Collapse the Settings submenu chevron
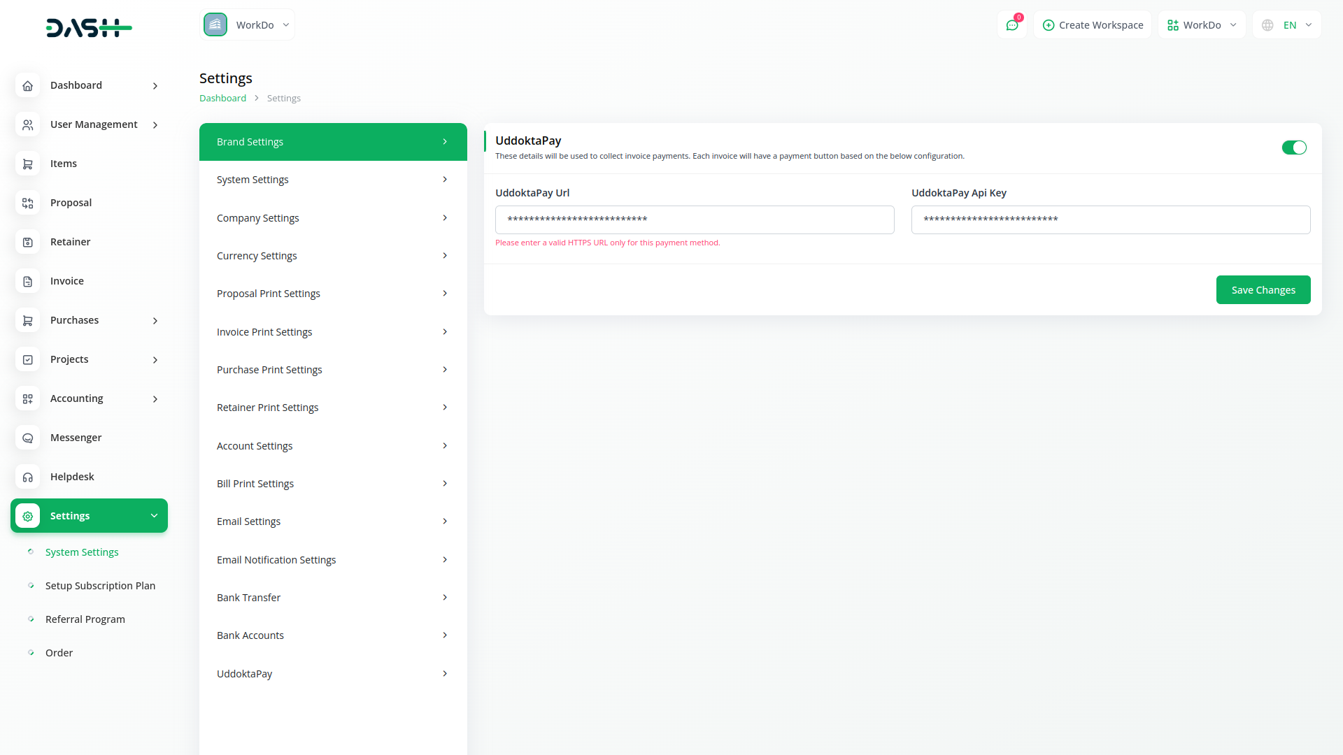Viewport: 1343px width, 755px height. pyautogui.click(x=154, y=516)
